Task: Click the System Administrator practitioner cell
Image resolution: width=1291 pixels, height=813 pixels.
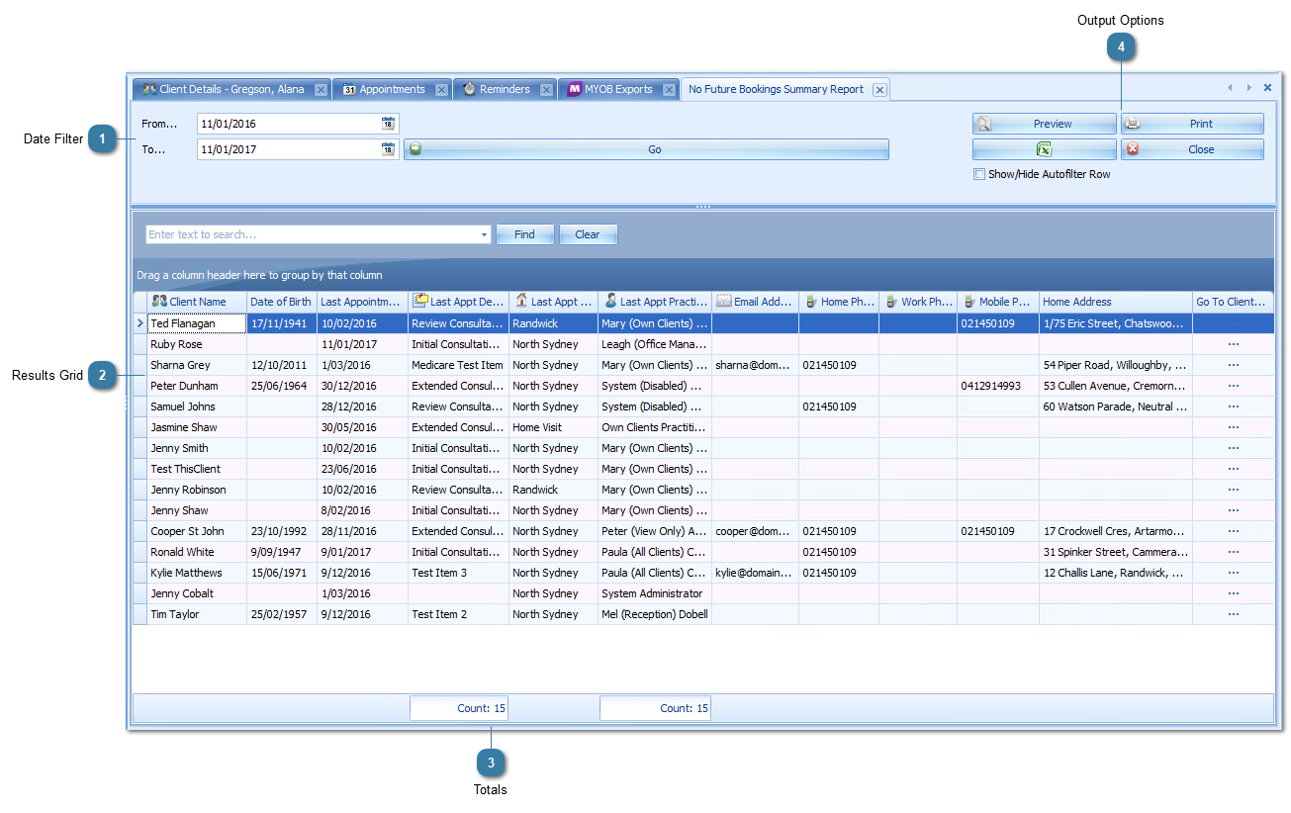Action: 654,593
